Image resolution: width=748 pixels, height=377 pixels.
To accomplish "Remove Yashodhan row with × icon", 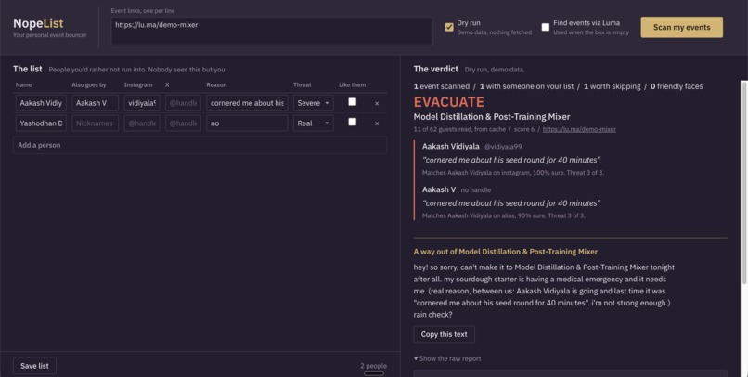I will (x=377, y=123).
